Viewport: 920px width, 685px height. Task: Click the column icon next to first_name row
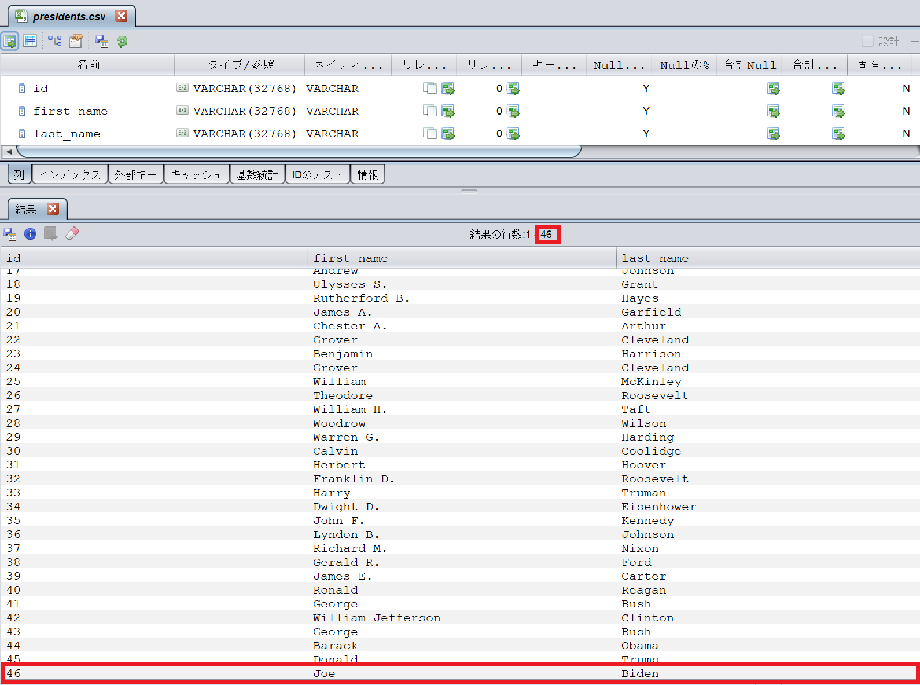tap(22, 111)
